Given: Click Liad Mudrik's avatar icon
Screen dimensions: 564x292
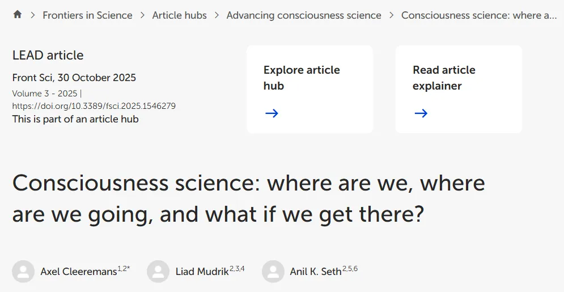Looking at the screenshot, I should pyautogui.click(x=158, y=272).
